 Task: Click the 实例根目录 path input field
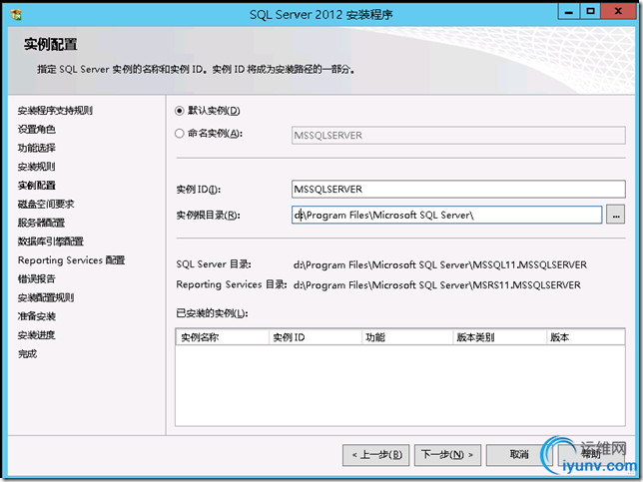[x=446, y=215]
